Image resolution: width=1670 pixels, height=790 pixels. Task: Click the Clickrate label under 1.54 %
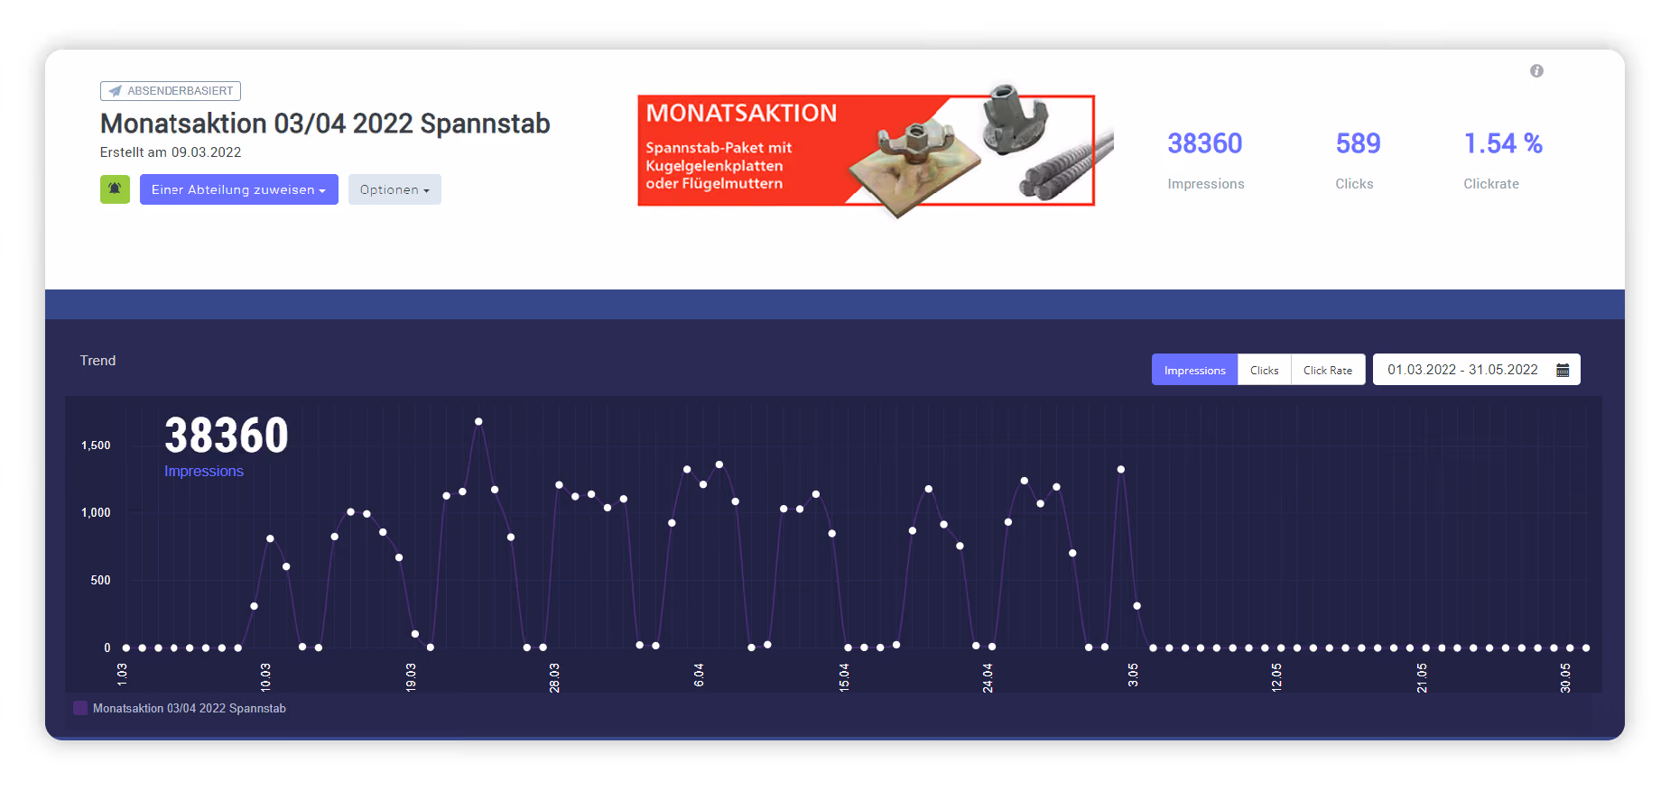(1491, 184)
